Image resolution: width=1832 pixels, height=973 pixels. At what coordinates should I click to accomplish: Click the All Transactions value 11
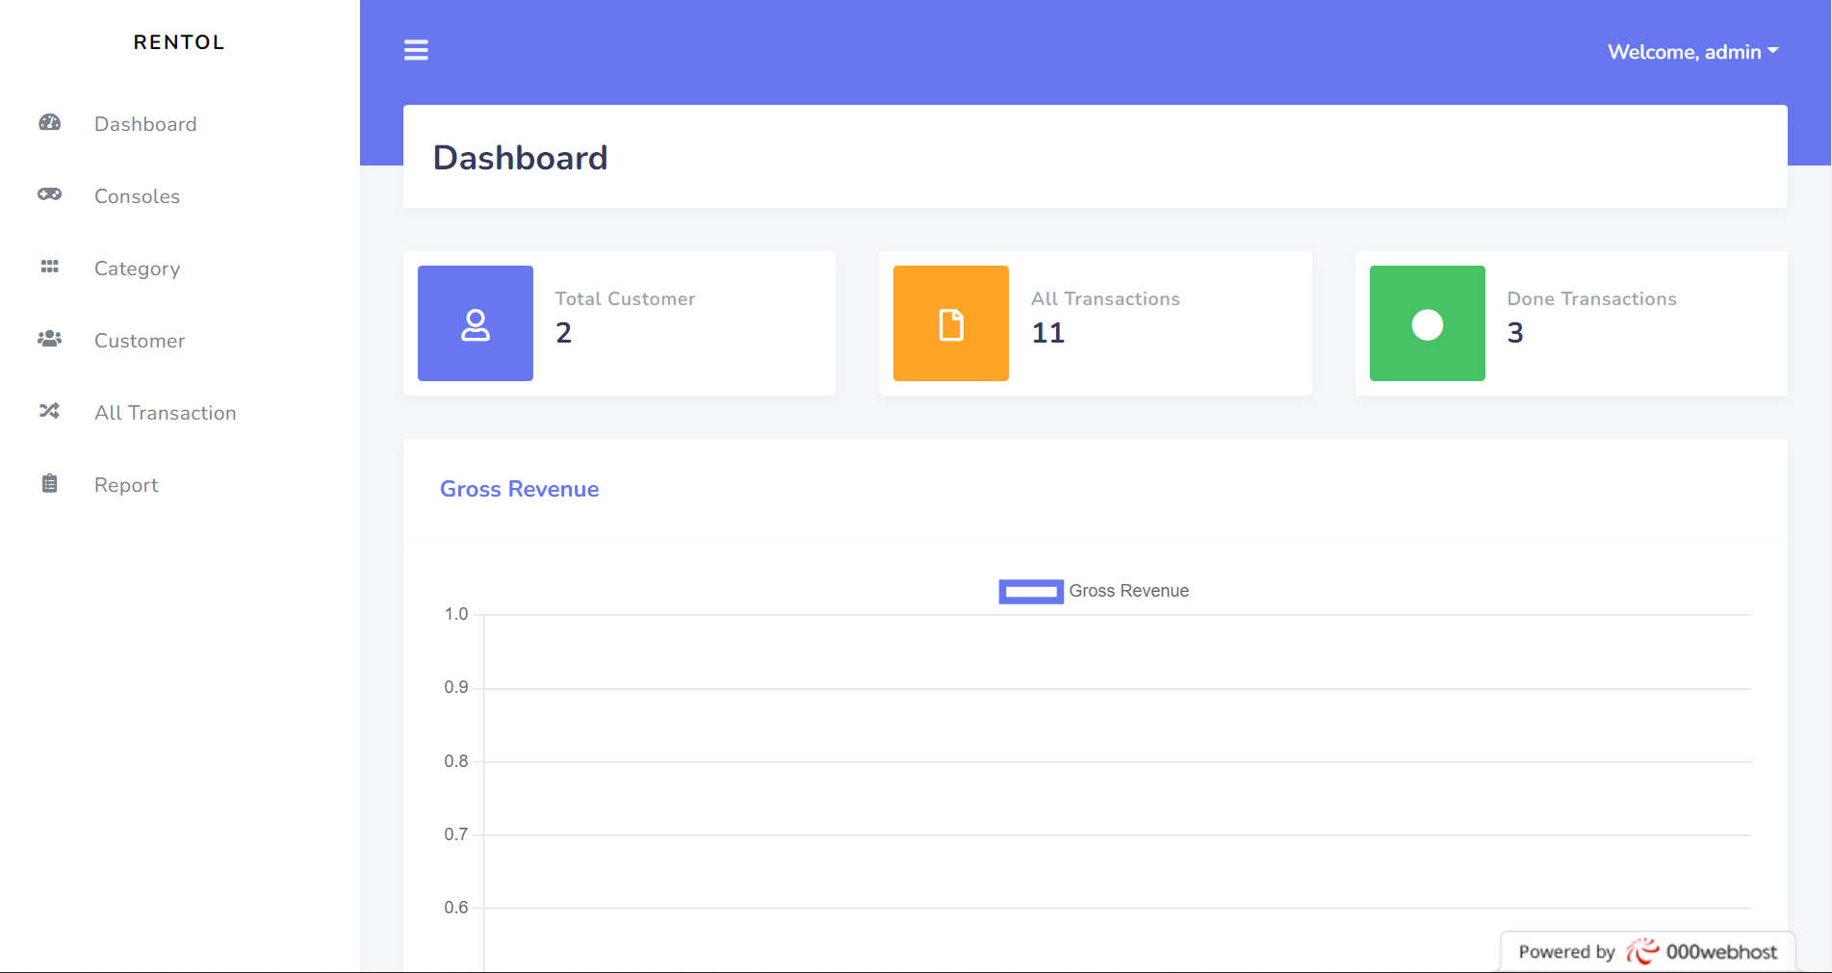coord(1048,333)
